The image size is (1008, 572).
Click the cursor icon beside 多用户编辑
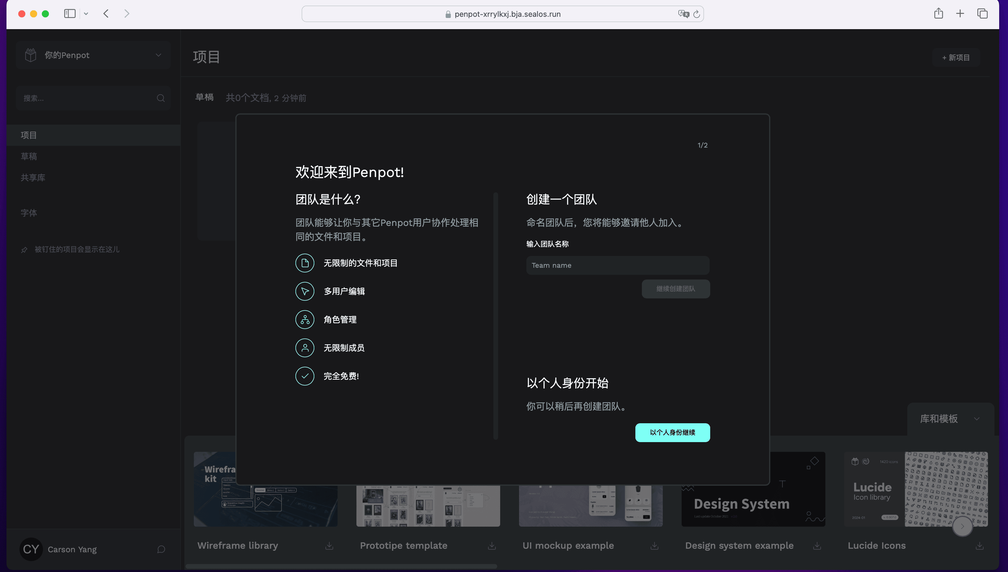(x=305, y=292)
